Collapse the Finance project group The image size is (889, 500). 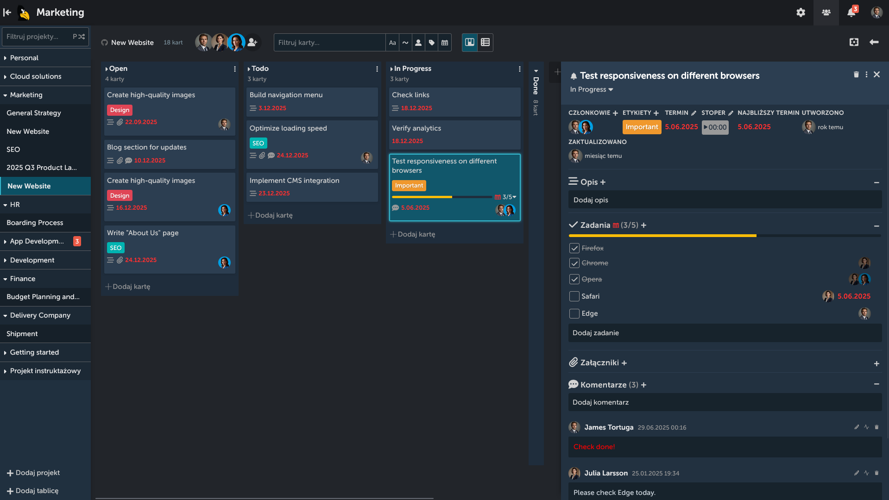pos(5,279)
